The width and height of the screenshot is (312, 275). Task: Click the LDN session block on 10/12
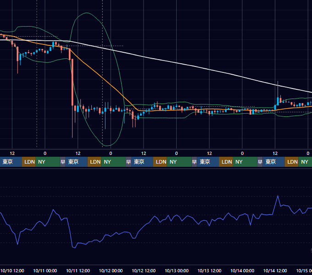click(x=160, y=162)
